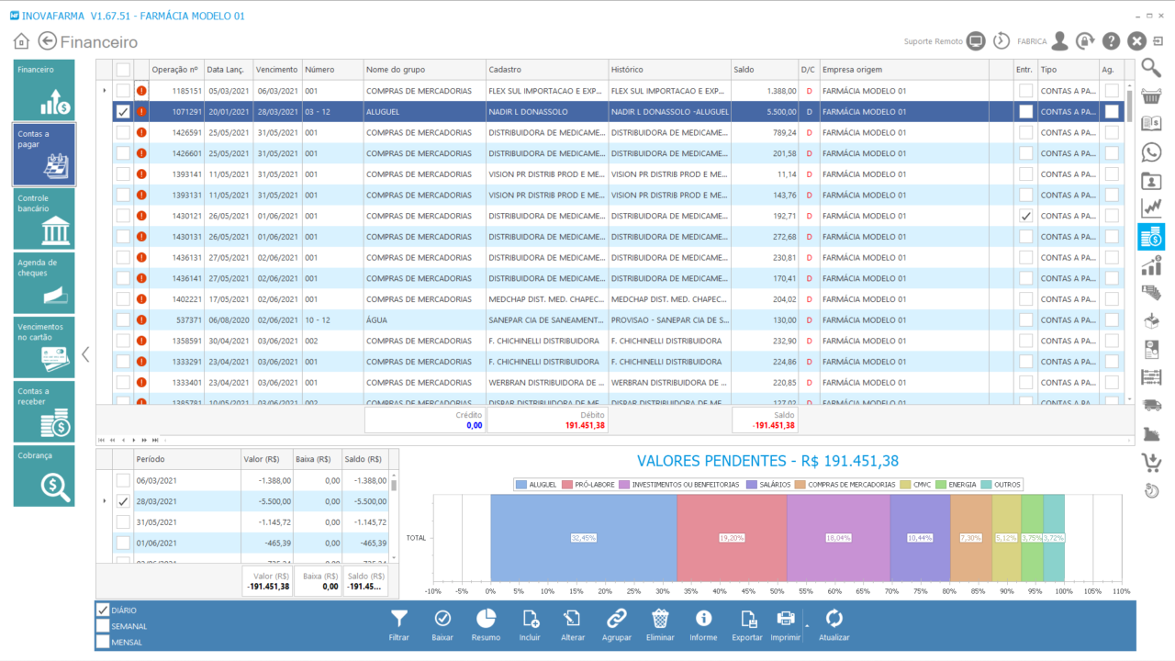The width and height of the screenshot is (1175, 661).
Task: Open the shopping basket icon in right sidebar
Action: click(x=1151, y=96)
